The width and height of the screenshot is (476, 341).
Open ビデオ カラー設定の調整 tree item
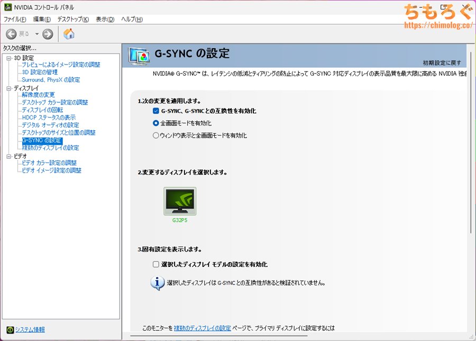(49, 163)
